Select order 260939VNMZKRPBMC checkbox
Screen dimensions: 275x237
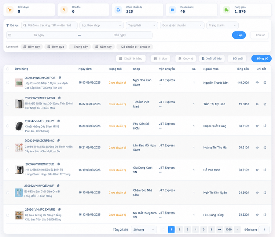[8, 147]
